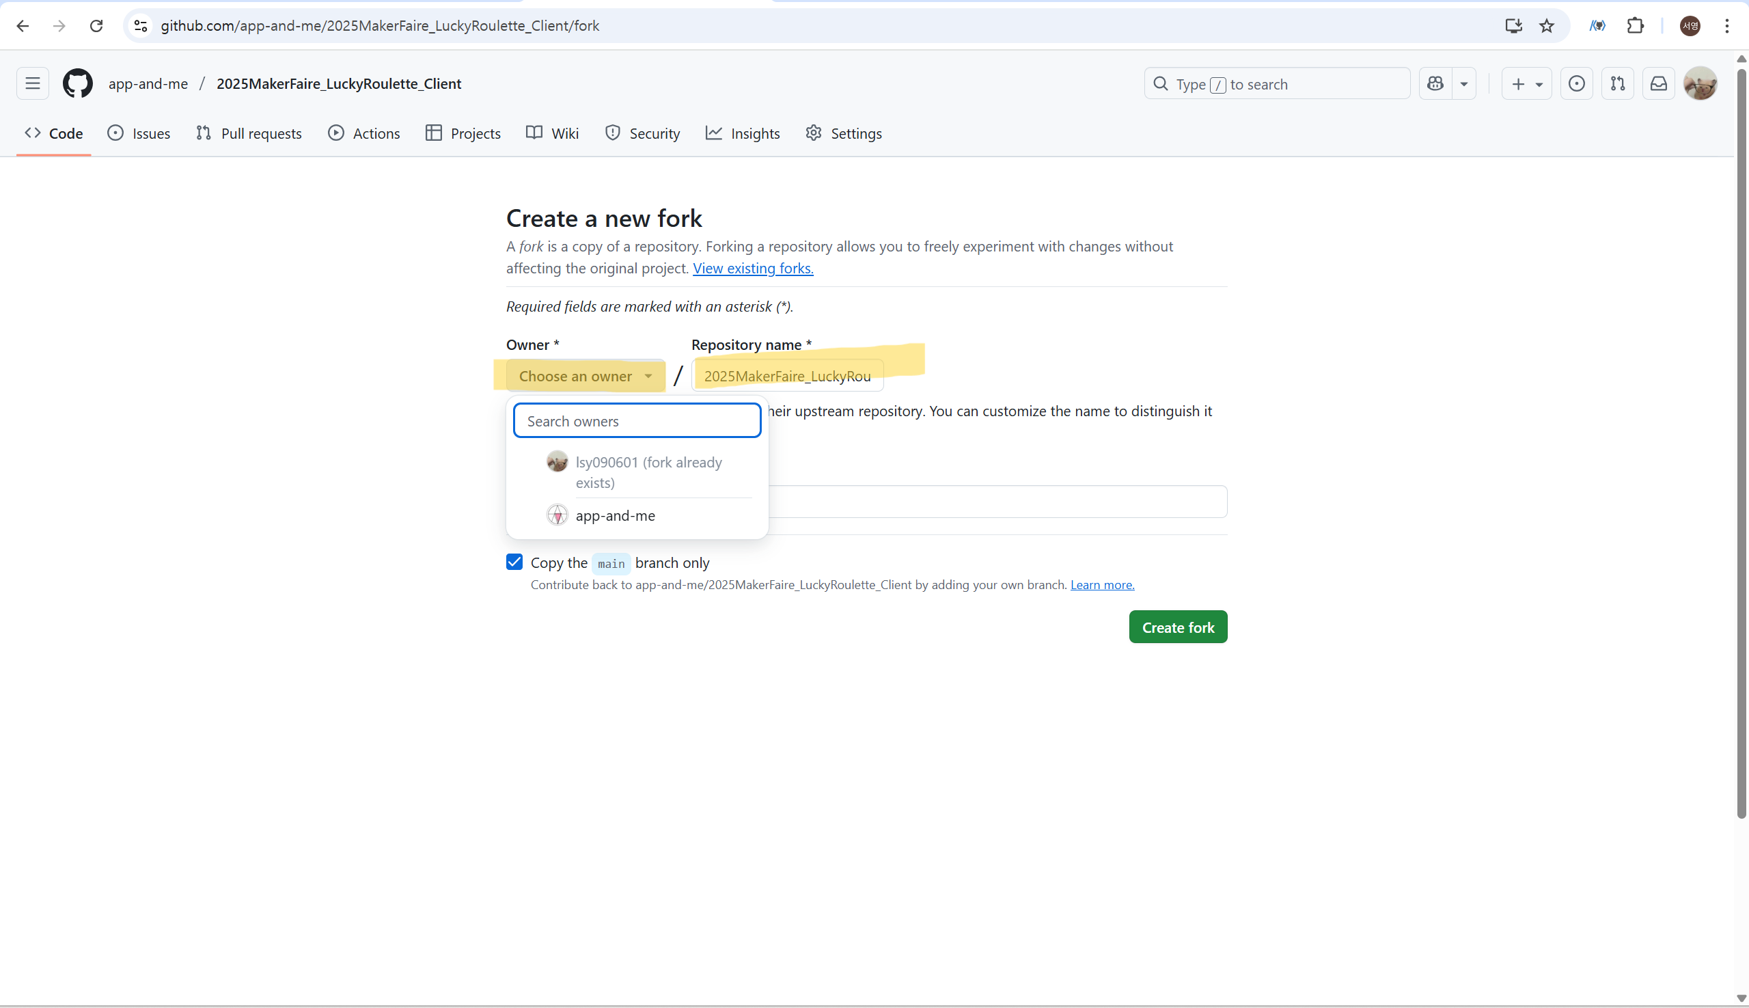Image resolution: width=1749 pixels, height=1008 pixels.
Task: Expand the plus Create new dropdown
Action: [x=1526, y=84]
